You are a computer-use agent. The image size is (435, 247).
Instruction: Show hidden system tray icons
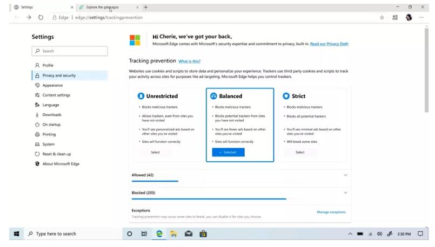click(350, 234)
